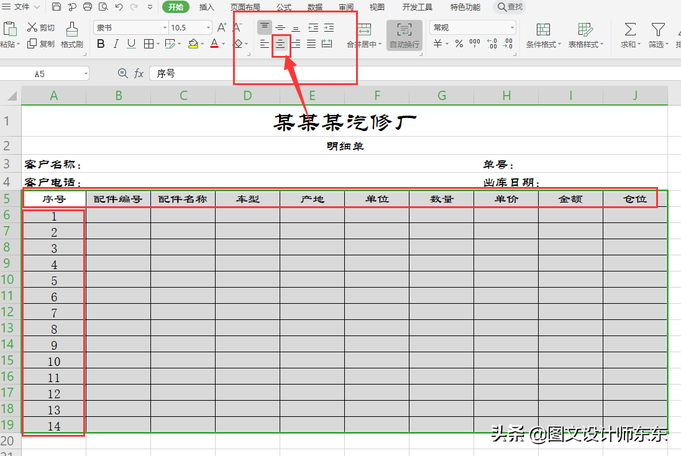Select column D header
Image resolution: width=681 pixels, height=456 pixels.
(x=247, y=96)
